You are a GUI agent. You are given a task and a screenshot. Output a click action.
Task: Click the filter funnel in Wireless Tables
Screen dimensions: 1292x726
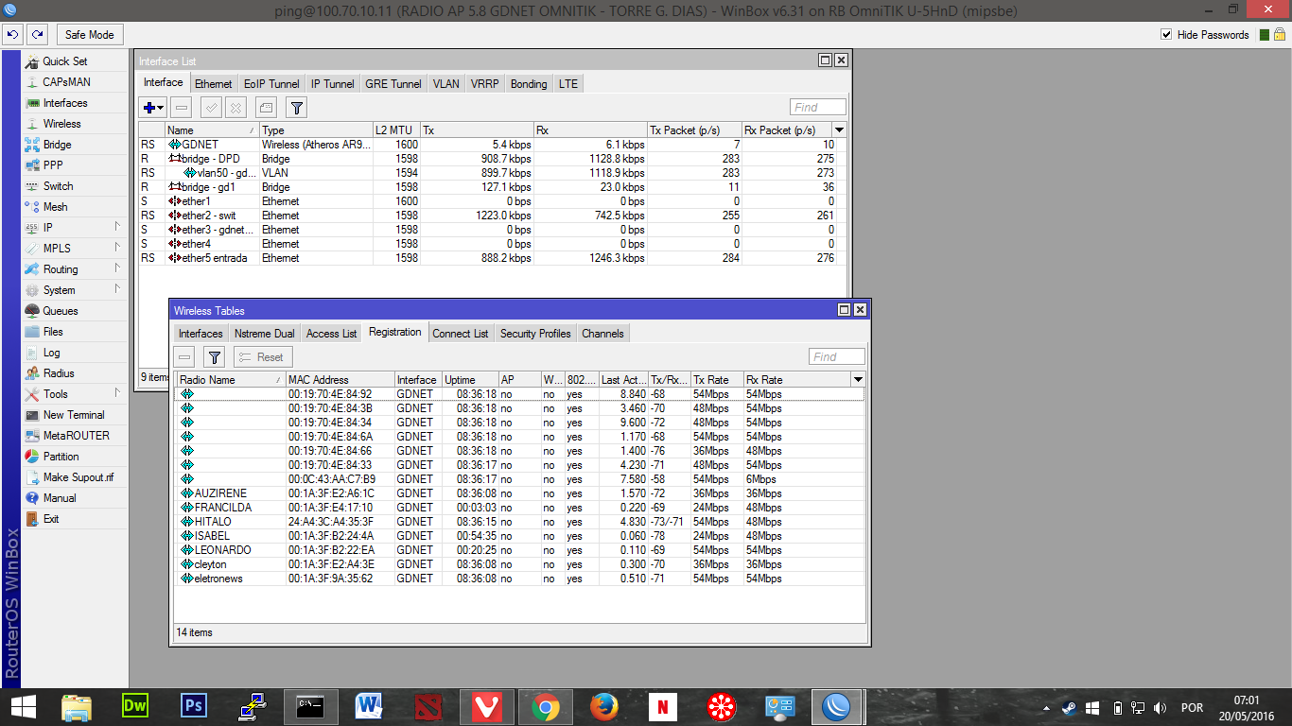[x=215, y=357]
